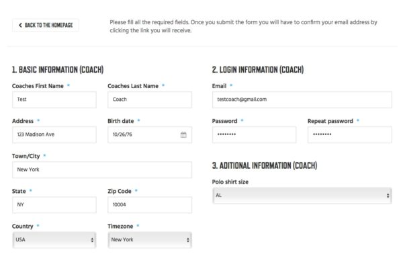Viewport: 403px width, 269px height.
Task: Focus the Repeat password field
Action: tap(350, 134)
